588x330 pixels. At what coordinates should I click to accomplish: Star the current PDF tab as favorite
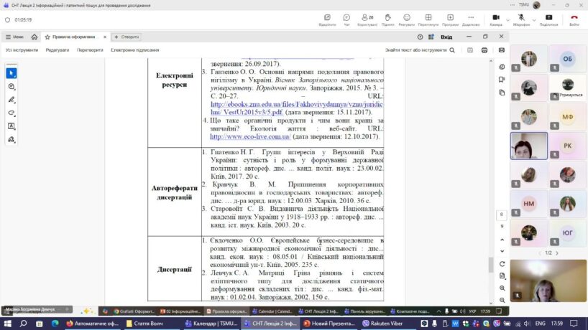coord(47,37)
